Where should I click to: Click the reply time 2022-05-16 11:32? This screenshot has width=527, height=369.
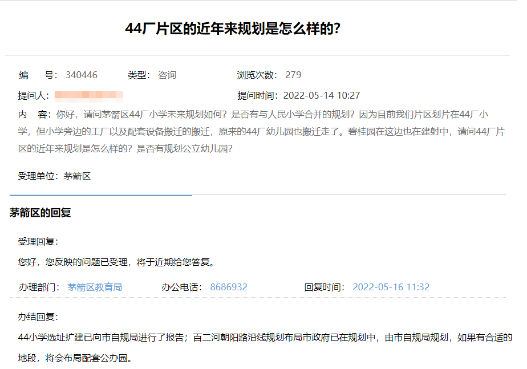click(391, 287)
